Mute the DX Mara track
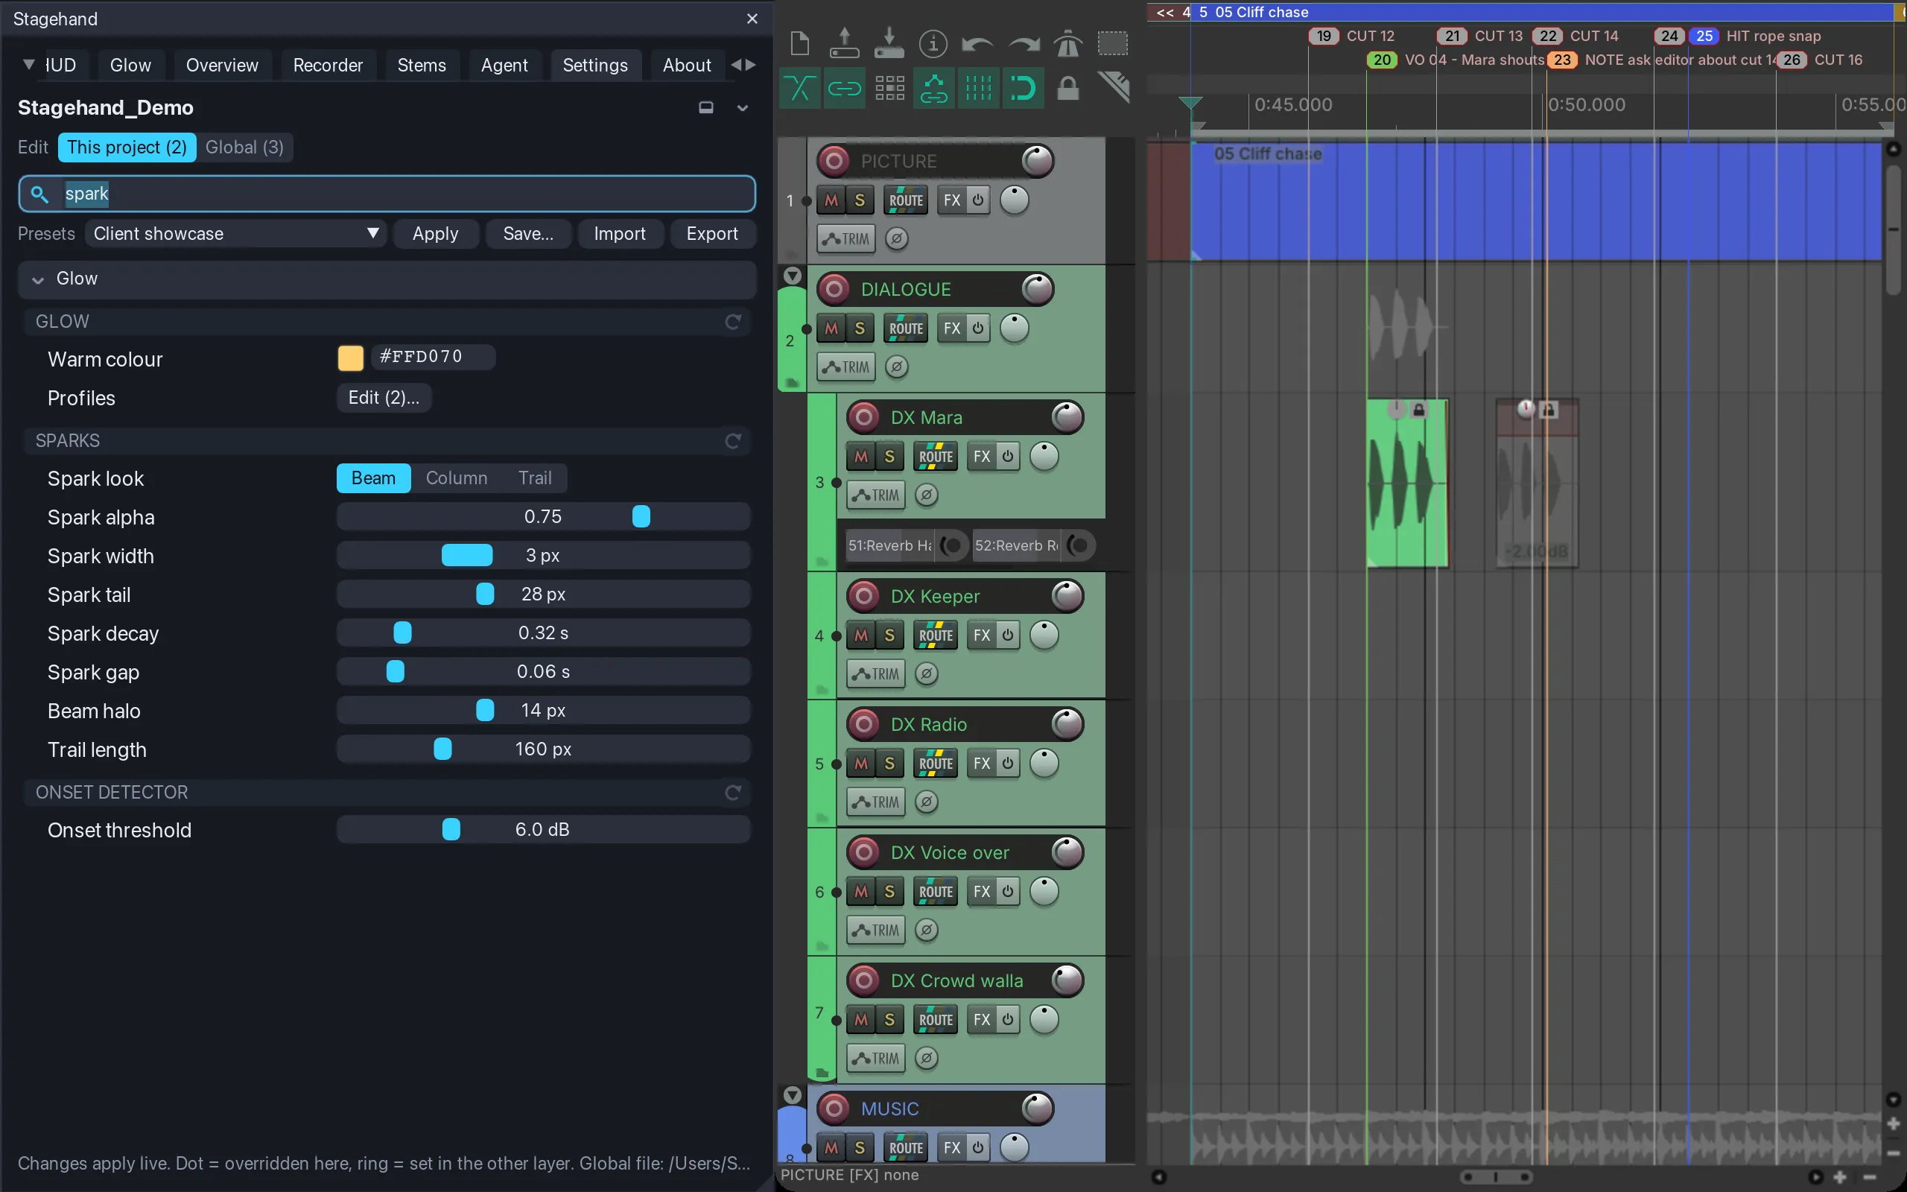Viewport: 1907px width, 1192px height. 860,457
